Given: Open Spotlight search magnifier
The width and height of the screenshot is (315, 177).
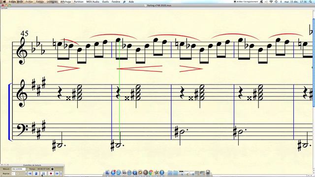Looking at the screenshot, I should [x=311, y=1].
